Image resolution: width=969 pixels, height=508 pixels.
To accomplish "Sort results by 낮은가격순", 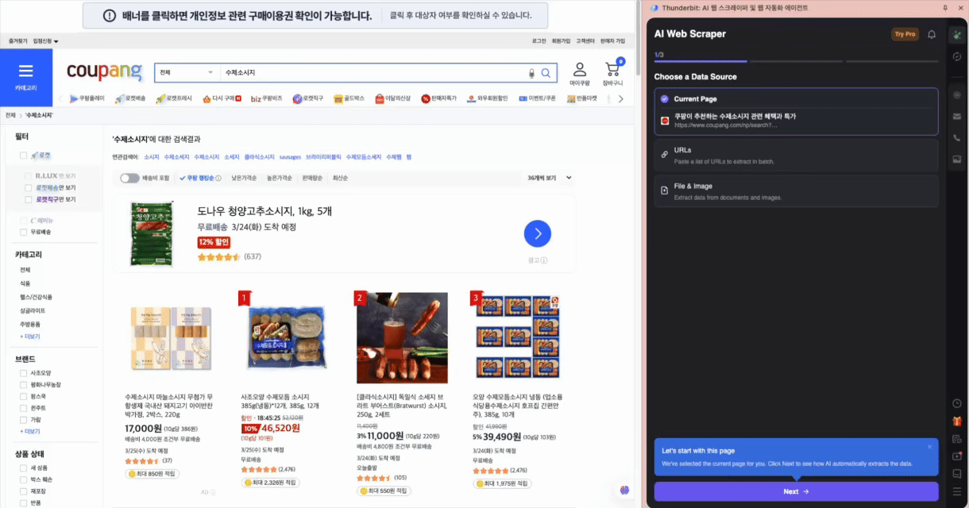I will [244, 179].
